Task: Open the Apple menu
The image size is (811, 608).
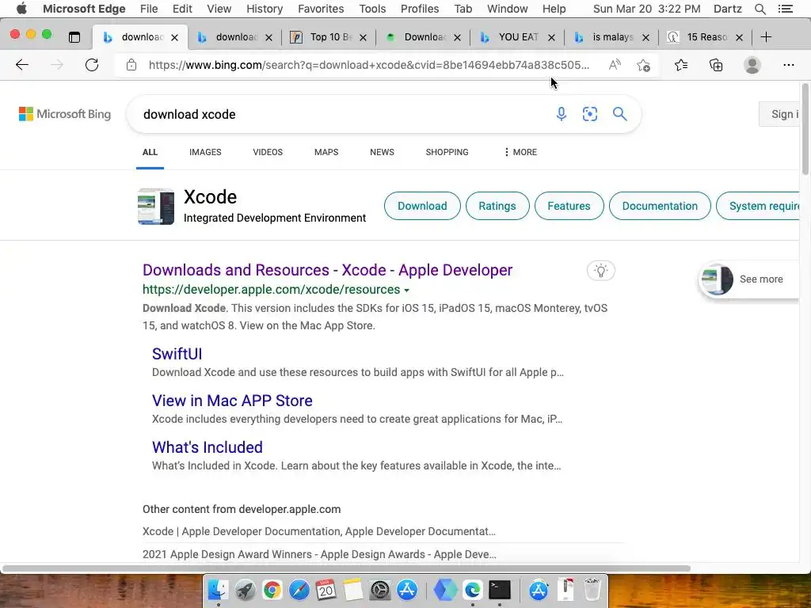Action: [21, 9]
